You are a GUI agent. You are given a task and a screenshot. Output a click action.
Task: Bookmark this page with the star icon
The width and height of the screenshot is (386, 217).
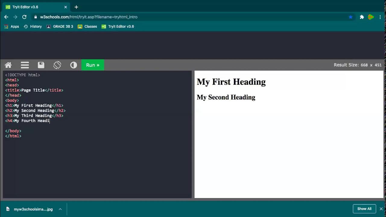351,17
